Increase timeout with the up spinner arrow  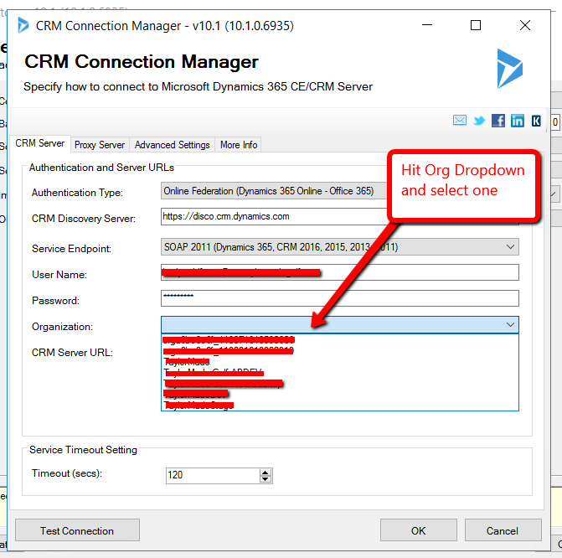coord(266,473)
